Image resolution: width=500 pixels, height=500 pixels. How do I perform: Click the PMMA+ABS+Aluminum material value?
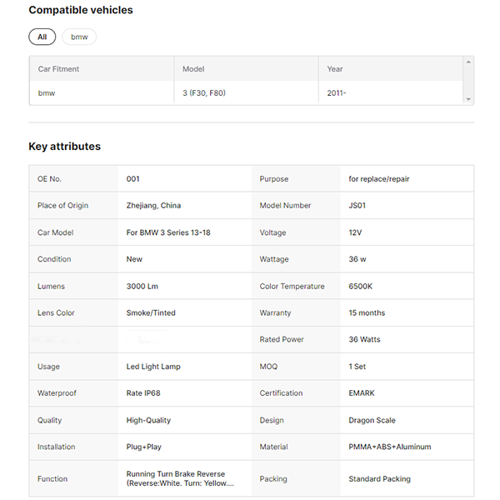tap(389, 447)
